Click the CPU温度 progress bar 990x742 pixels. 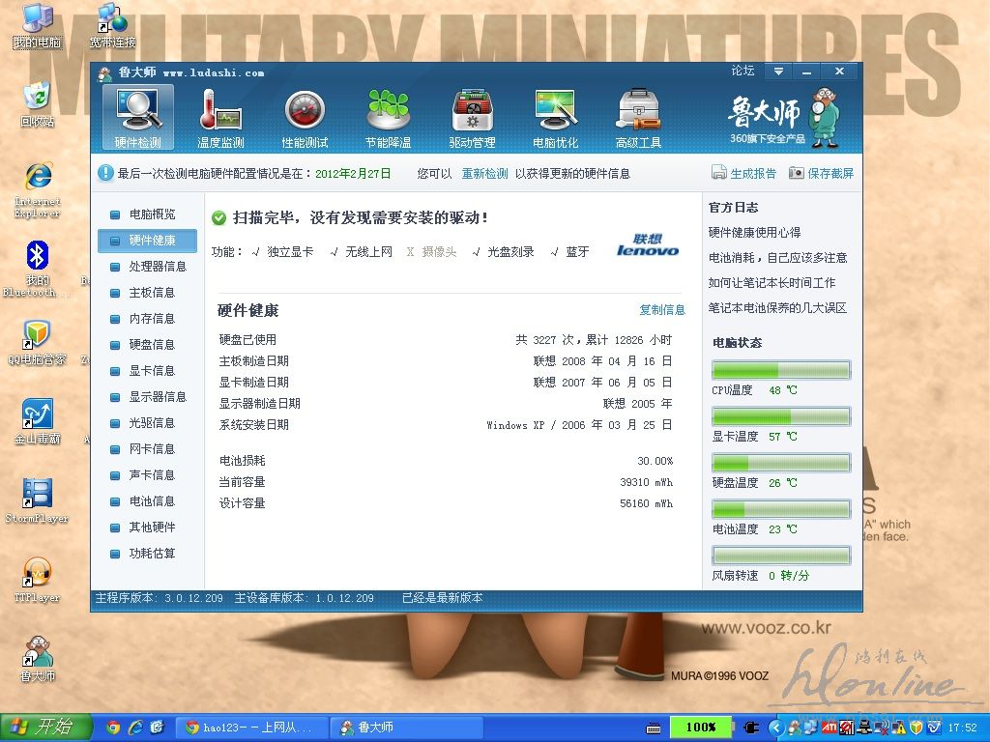pos(781,370)
